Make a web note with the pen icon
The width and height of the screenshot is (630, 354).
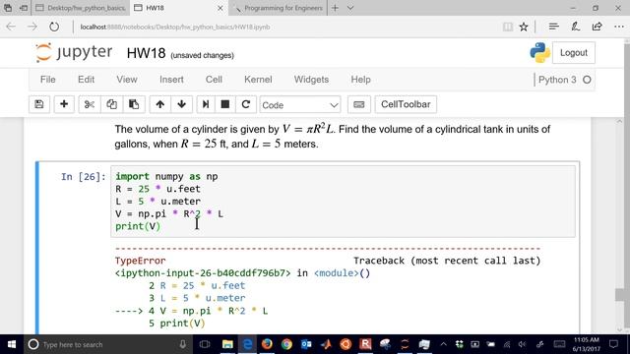coord(575,27)
